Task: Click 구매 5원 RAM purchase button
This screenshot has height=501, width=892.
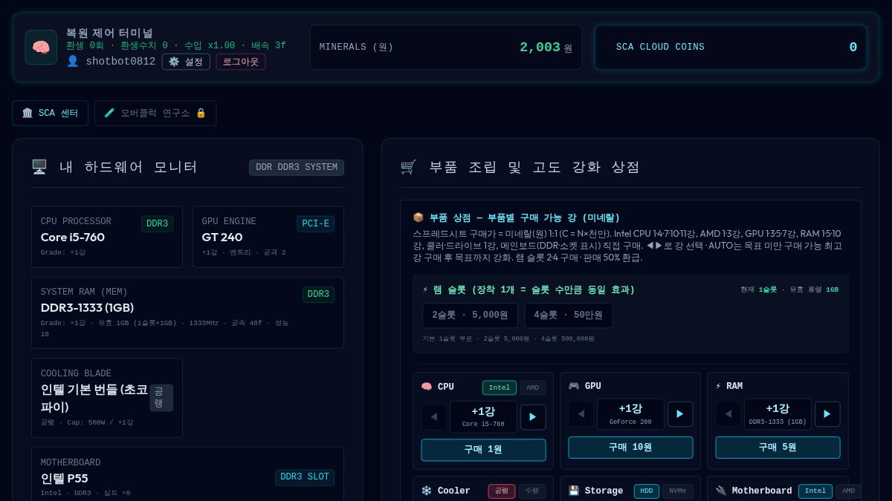Action: coord(778,448)
